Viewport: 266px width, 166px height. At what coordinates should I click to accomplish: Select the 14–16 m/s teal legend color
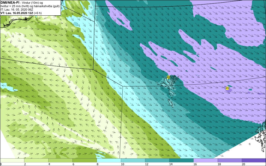click(x=181, y=160)
